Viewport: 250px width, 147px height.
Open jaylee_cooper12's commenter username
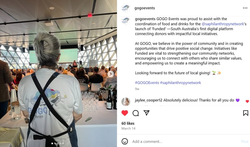(x=148, y=100)
